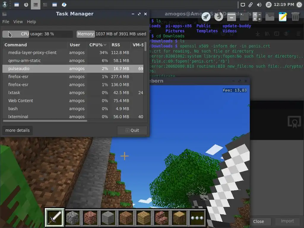Open the main application menu in the top panel
304x228 pixels.
[x=5, y=4]
